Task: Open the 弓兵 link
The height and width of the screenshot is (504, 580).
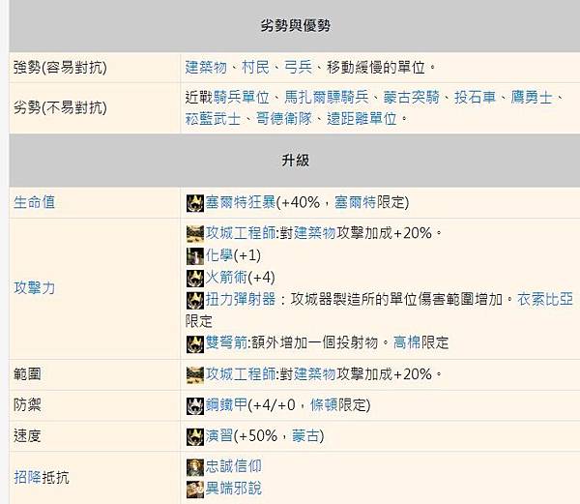Action: point(298,68)
